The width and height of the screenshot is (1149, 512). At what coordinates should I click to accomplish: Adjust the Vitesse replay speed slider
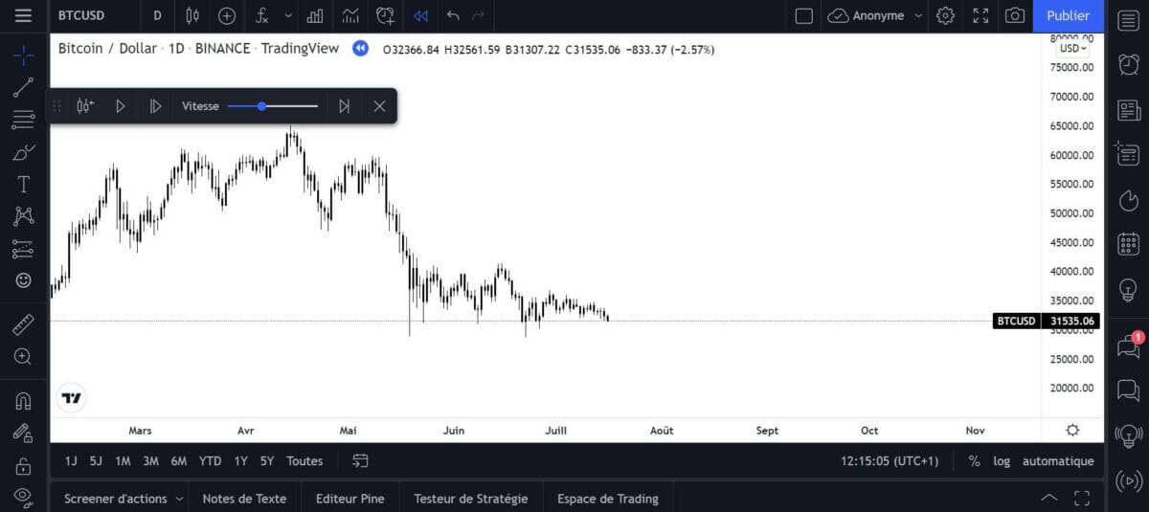click(262, 106)
